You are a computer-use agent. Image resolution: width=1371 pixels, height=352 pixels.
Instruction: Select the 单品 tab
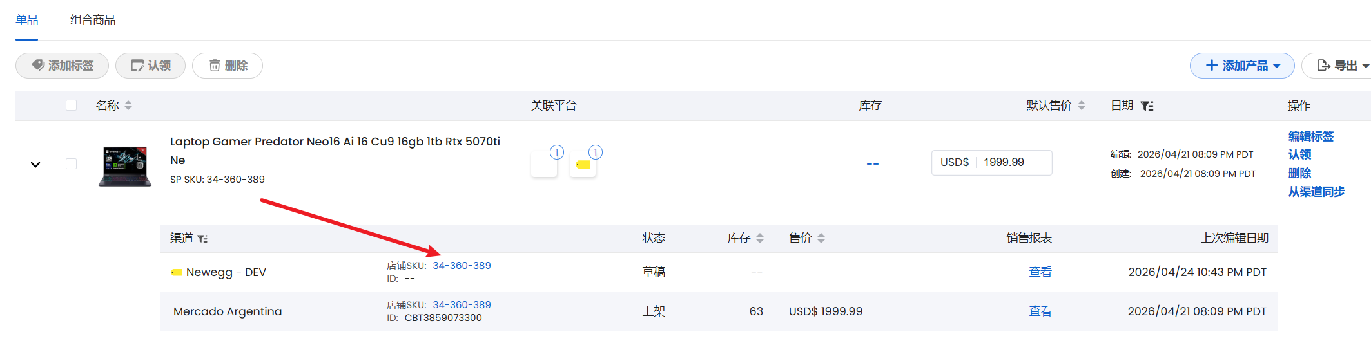pos(26,20)
